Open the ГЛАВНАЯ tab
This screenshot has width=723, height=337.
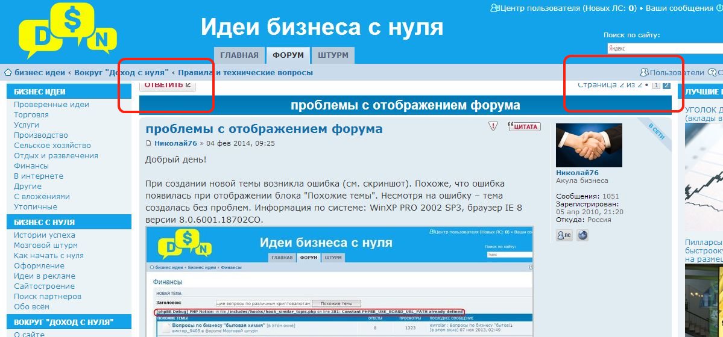(x=239, y=55)
